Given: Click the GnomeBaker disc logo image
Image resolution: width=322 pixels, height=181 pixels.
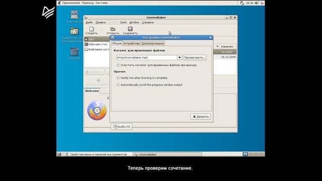Looking at the screenshot, I should (97, 111).
